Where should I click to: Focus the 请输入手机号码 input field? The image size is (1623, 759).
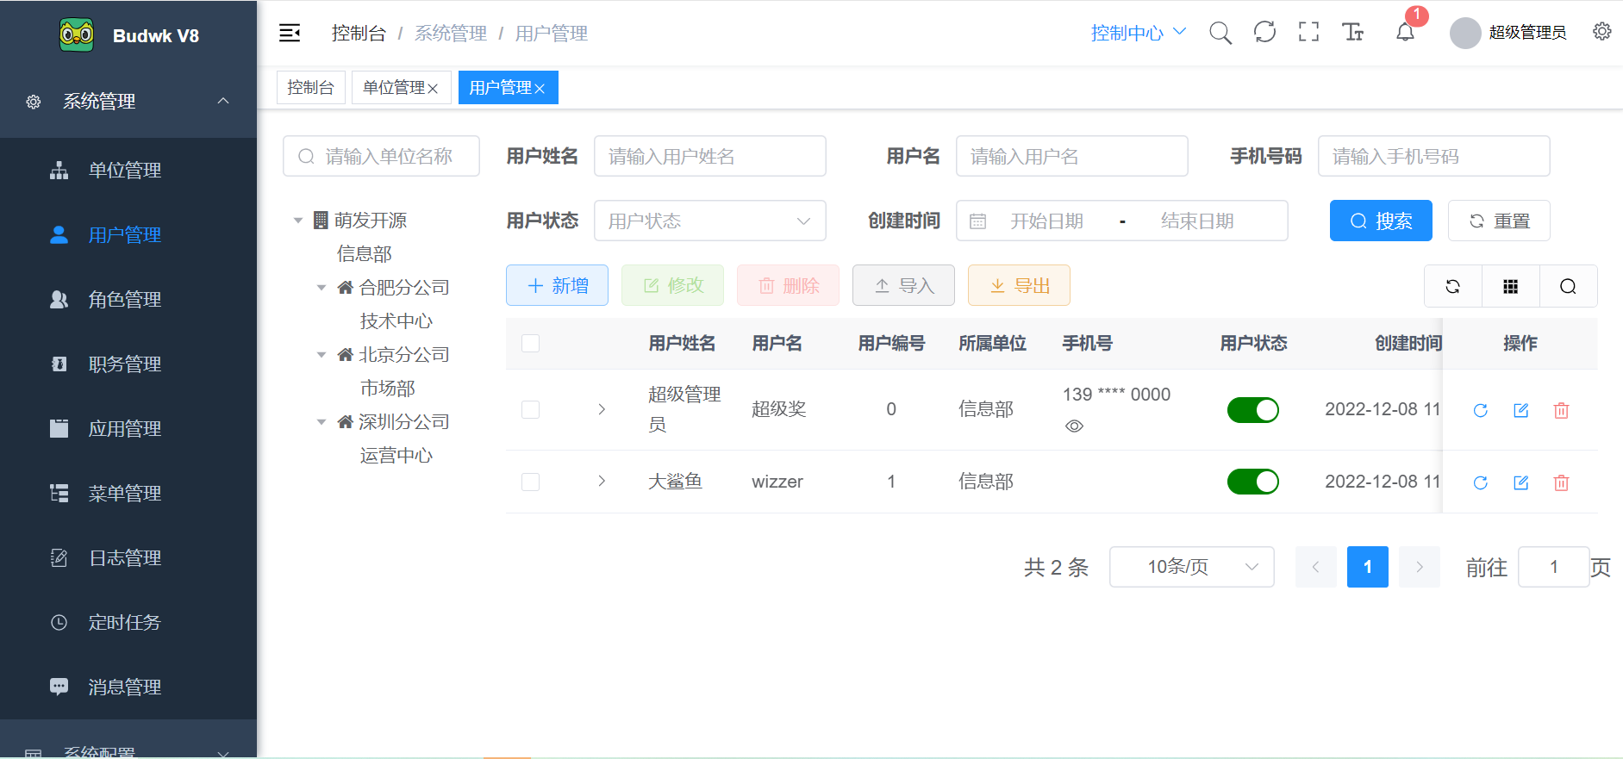(x=1433, y=157)
